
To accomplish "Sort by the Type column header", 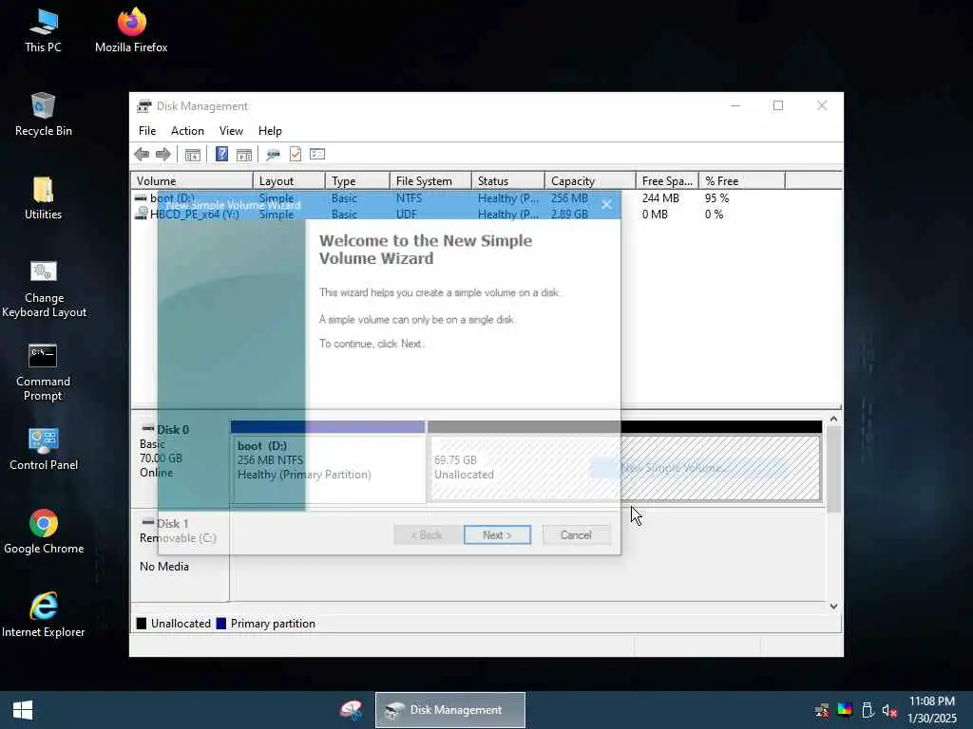I will click(x=357, y=181).
